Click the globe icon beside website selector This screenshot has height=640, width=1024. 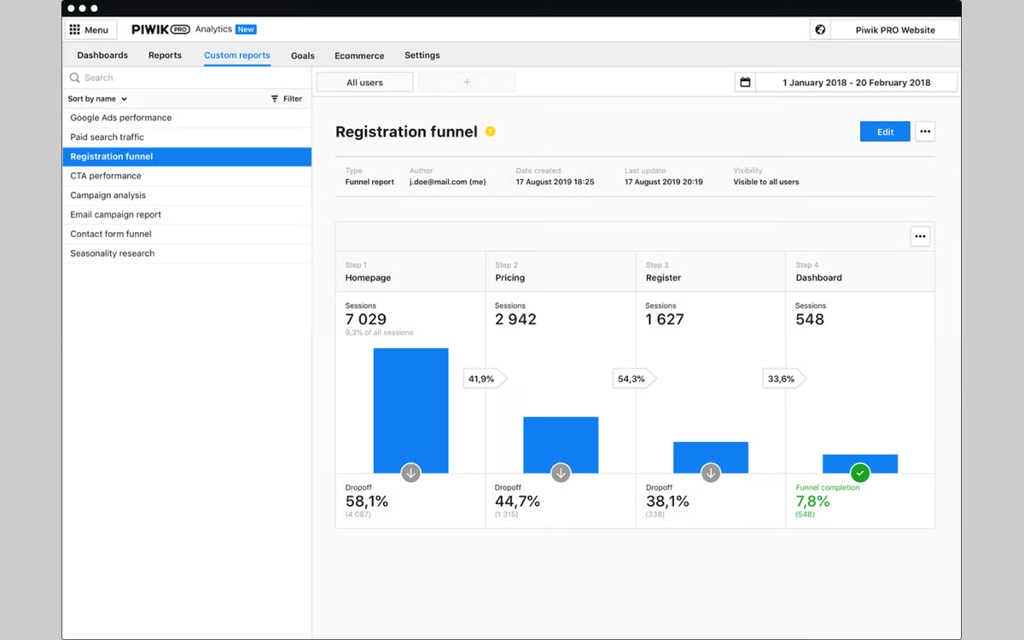pos(820,30)
